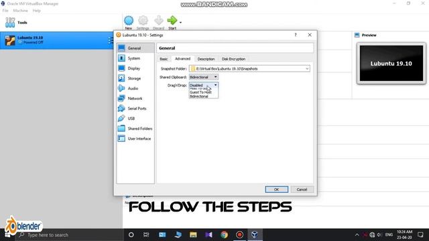Open VirtualBox from taskbar
Viewport: 429px width, 241px height.
pyautogui.click(x=255, y=235)
